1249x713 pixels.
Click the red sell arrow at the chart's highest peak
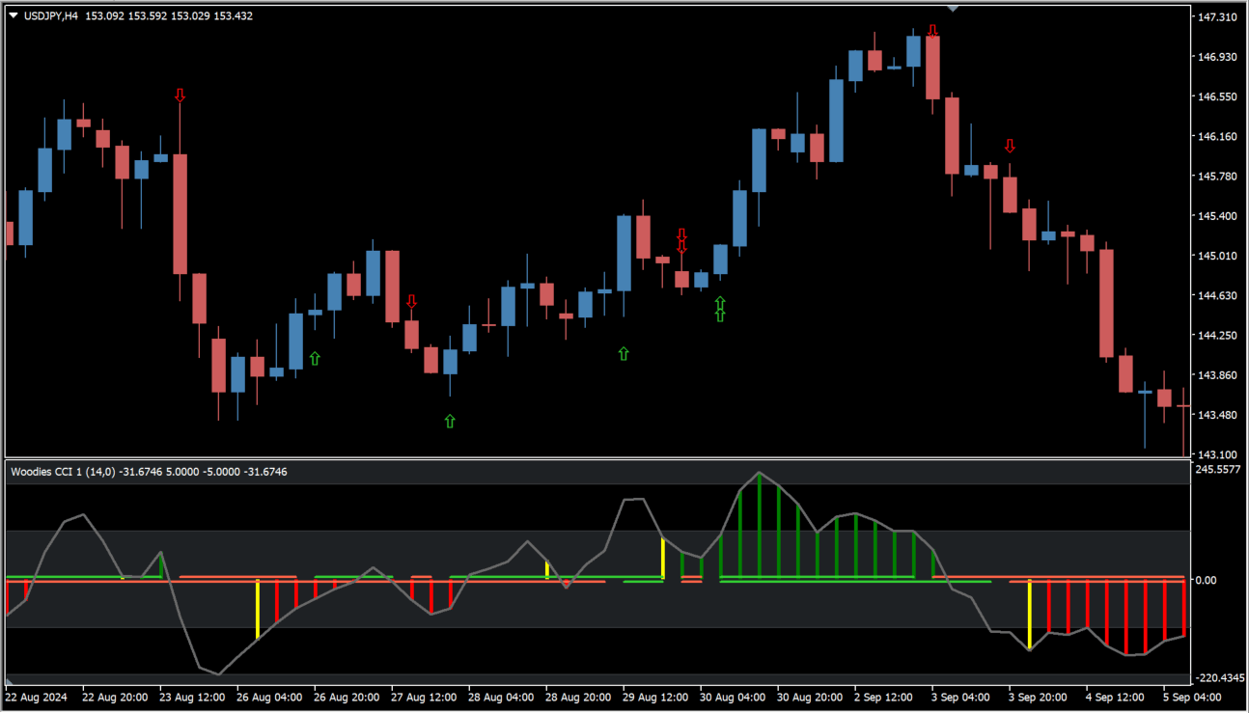[x=932, y=31]
